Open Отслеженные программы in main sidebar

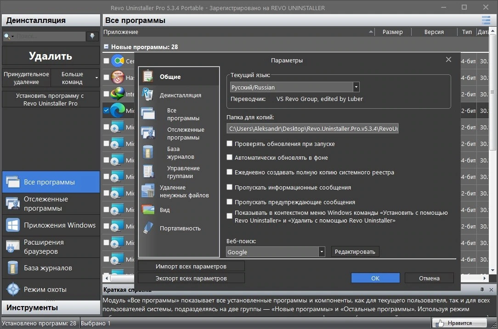tap(51, 204)
